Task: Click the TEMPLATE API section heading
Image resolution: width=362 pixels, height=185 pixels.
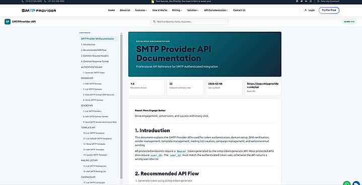Action: [88, 128]
